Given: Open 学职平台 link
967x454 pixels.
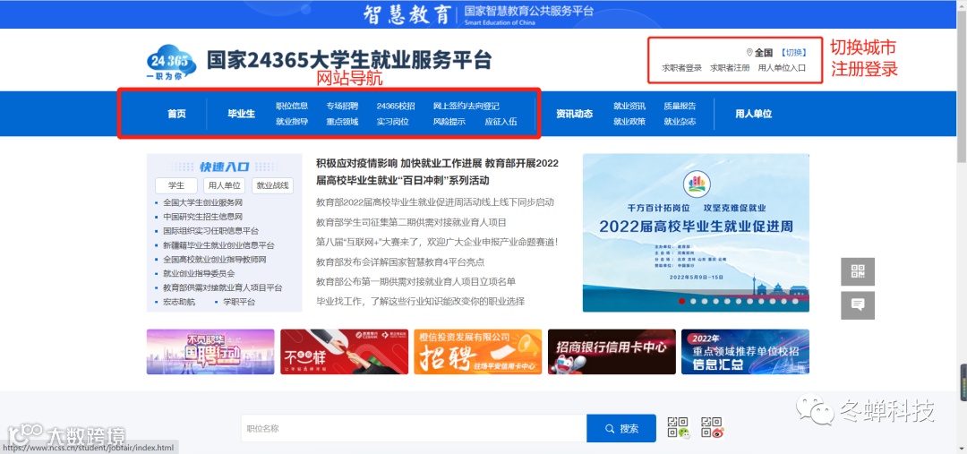Looking at the screenshot, I should pyautogui.click(x=239, y=302).
